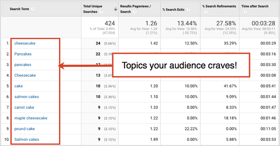Screen dimensions: 280x146
Task: Click help icon under Time after Search
Action: [246, 11]
